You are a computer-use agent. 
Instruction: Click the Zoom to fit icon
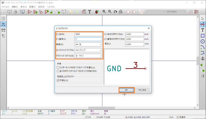tap(121, 12)
